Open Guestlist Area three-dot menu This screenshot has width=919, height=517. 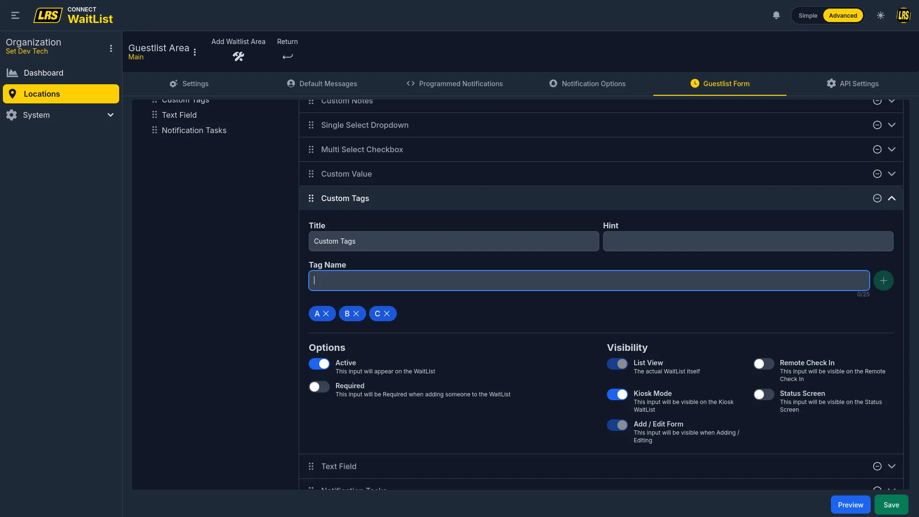coord(195,52)
